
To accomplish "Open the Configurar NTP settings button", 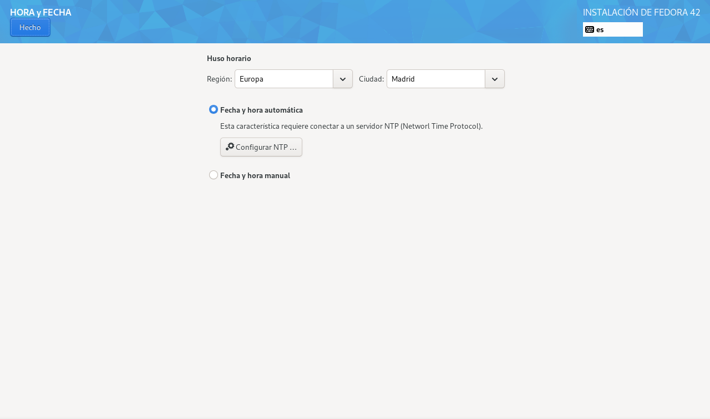I will point(261,147).
